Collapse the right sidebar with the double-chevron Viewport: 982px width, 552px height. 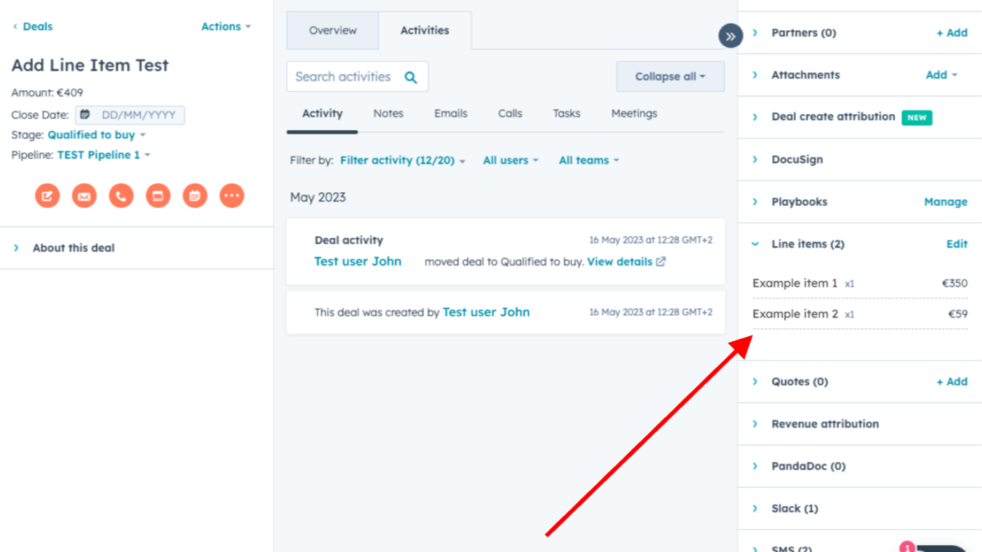tap(730, 36)
